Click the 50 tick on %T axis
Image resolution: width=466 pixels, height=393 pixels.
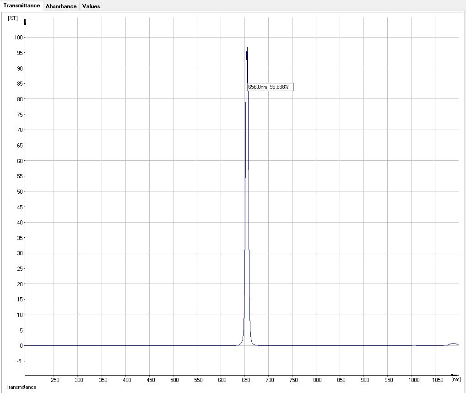point(20,191)
